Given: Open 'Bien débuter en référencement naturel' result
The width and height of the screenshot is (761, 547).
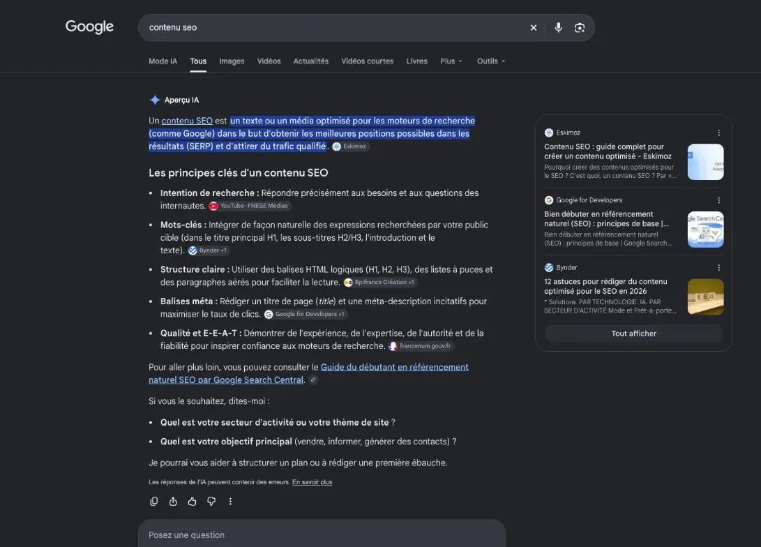Looking at the screenshot, I should pyautogui.click(x=606, y=219).
